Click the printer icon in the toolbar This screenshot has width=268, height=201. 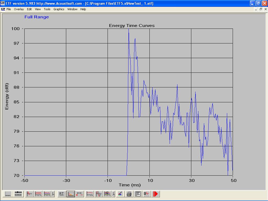click(x=129, y=194)
